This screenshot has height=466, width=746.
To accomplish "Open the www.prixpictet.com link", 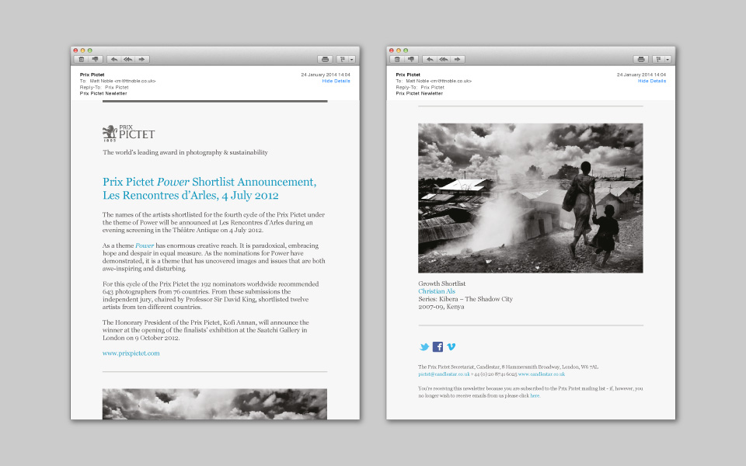I will [x=131, y=353].
